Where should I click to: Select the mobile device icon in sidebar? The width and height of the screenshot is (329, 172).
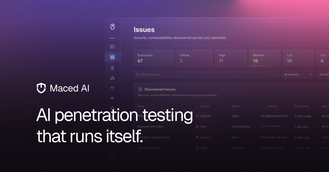(112, 67)
